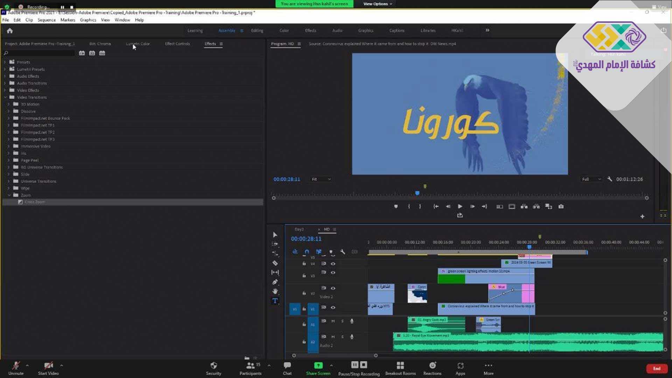Collapse the Zoom transitions folder
This screenshot has height=378, width=672.
[x=9, y=195]
